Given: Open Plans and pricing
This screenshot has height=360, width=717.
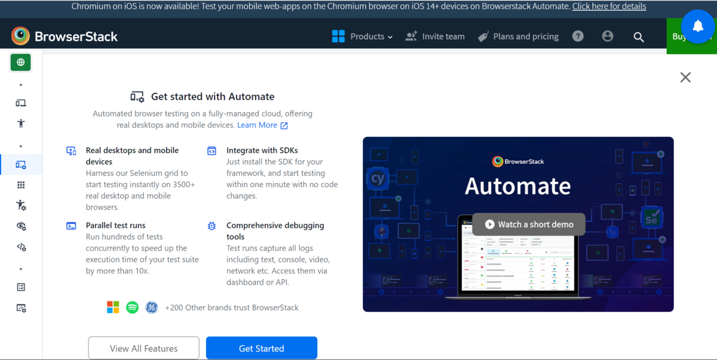Looking at the screenshot, I should coord(518,36).
